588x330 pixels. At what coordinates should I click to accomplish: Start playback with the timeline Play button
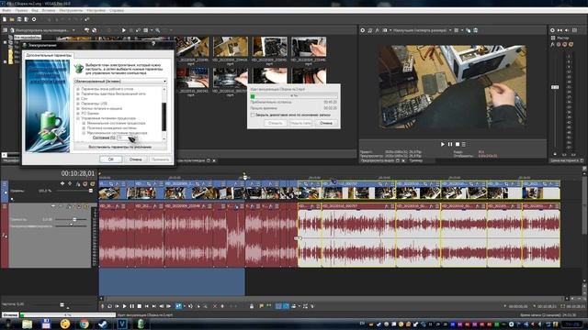coord(125,306)
